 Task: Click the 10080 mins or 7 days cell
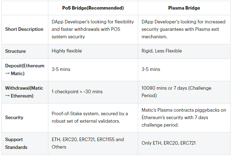click(x=176, y=92)
